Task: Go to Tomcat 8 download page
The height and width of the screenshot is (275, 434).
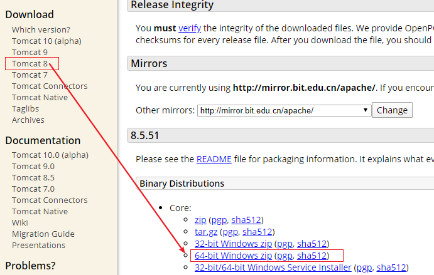Action: point(30,63)
